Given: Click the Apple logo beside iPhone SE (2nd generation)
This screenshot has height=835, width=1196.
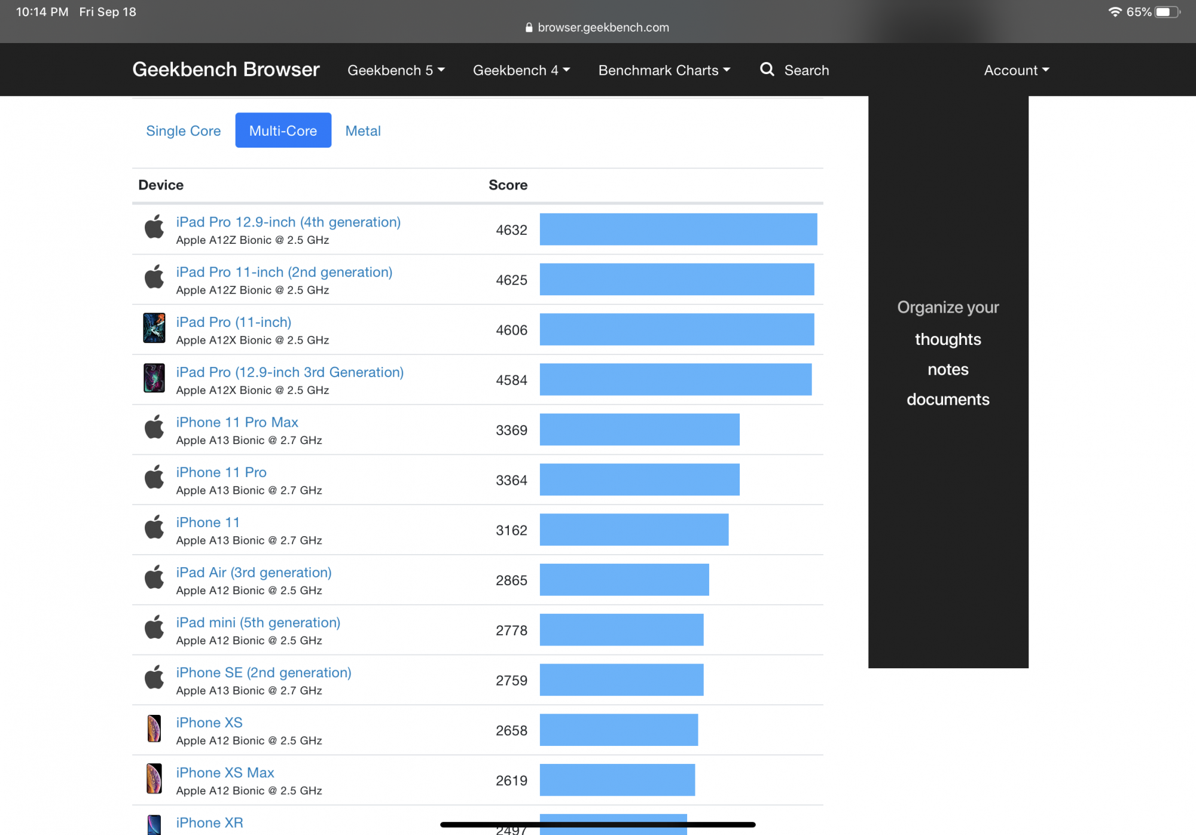Looking at the screenshot, I should [154, 678].
